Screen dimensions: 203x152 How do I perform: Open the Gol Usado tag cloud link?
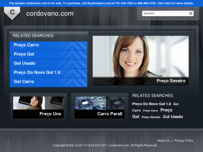point(173,117)
